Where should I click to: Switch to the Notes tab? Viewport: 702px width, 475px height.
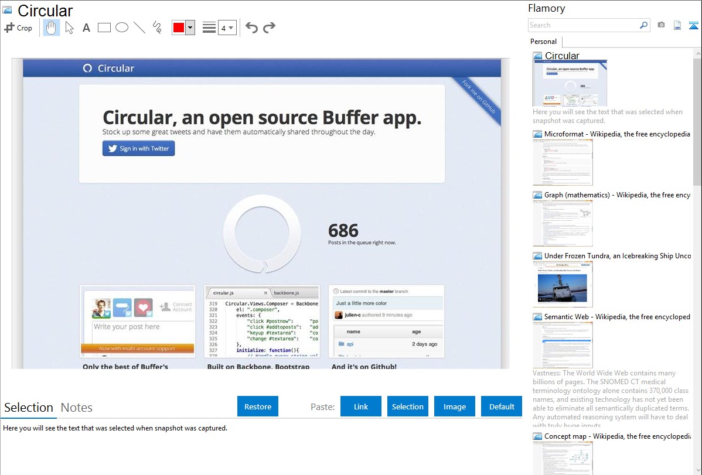77,408
